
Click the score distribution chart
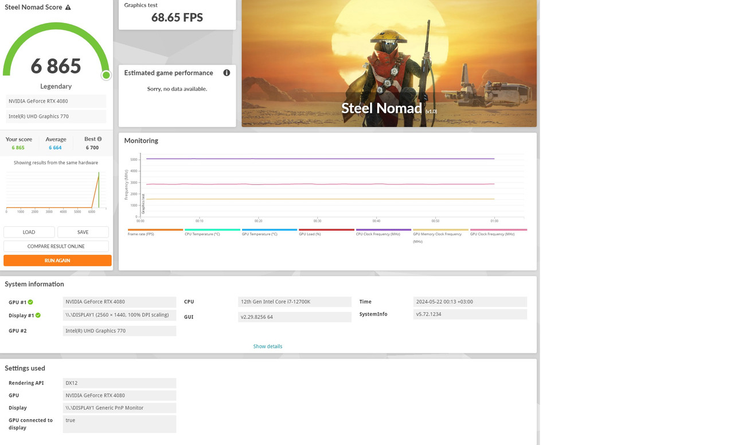(56, 192)
